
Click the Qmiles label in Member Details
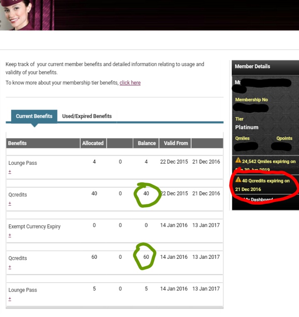(x=242, y=138)
